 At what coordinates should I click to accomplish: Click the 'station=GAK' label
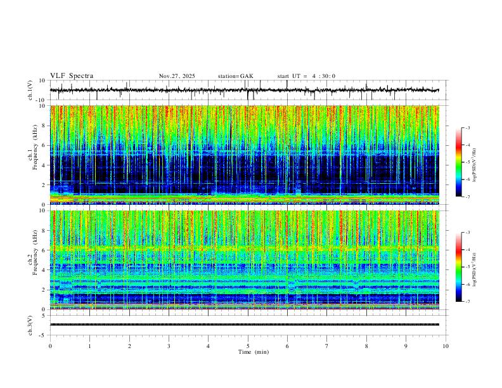tap(235, 76)
